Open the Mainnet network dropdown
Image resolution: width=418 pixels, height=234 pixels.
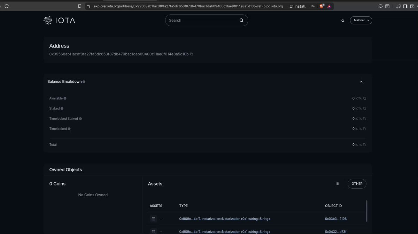pyautogui.click(x=361, y=20)
